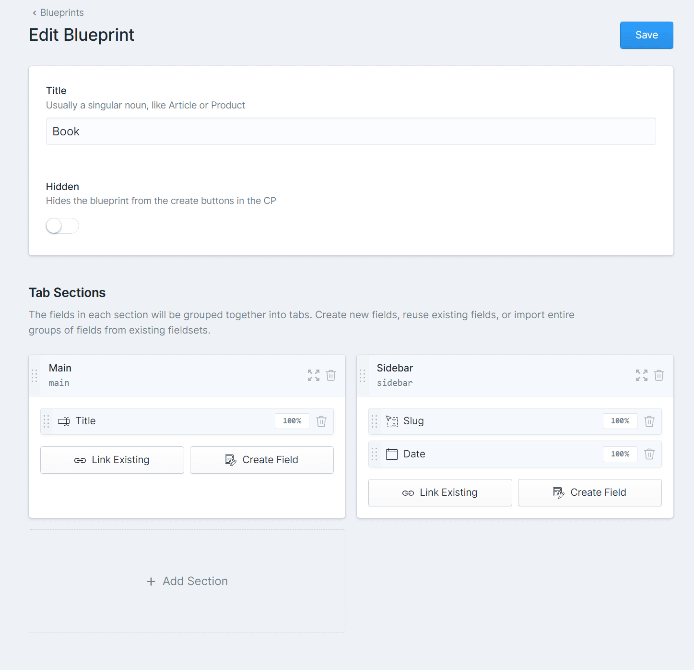
Task: Delete the Sidebar section via trash icon
Action: click(x=659, y=375)
